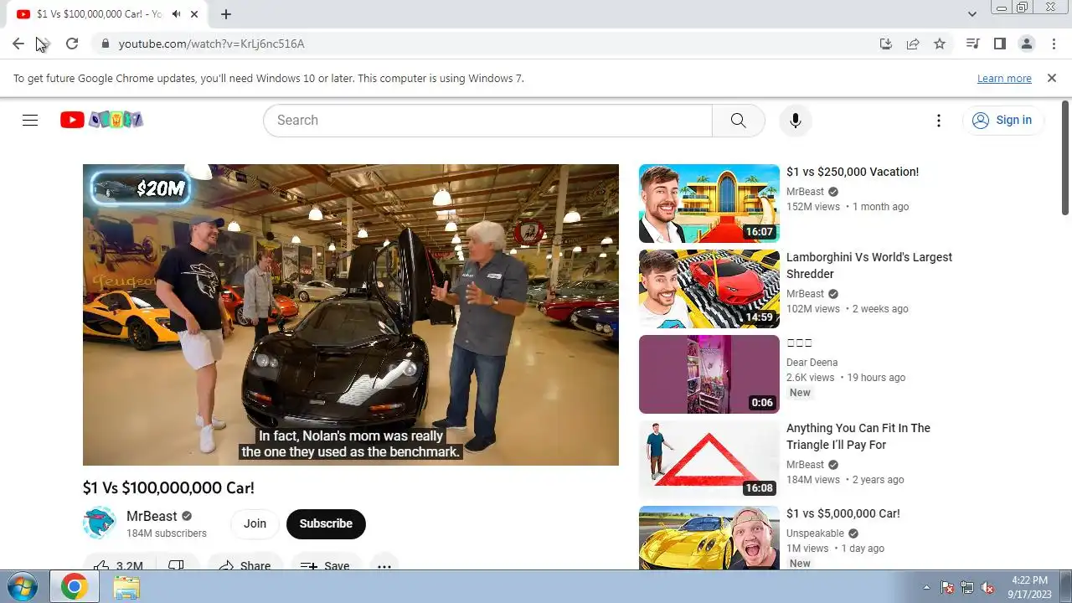Click the video player to pause
The image size is (1072, 603).
pos(351,314)
